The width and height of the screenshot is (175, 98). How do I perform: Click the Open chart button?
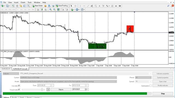tap(163, 82)
